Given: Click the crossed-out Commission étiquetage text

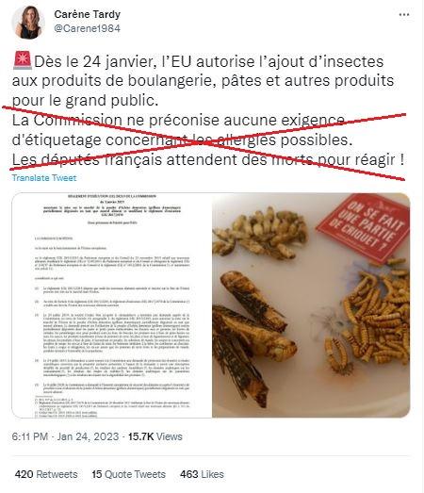Looking at the screenshot, I should 182,130.
